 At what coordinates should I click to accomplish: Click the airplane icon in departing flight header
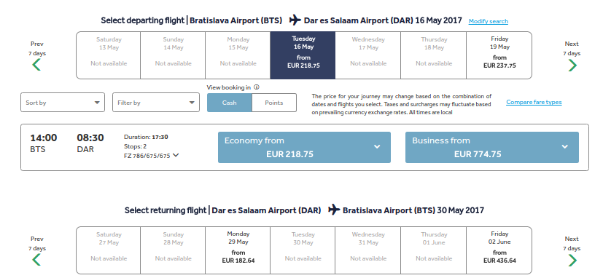(295, 20)
